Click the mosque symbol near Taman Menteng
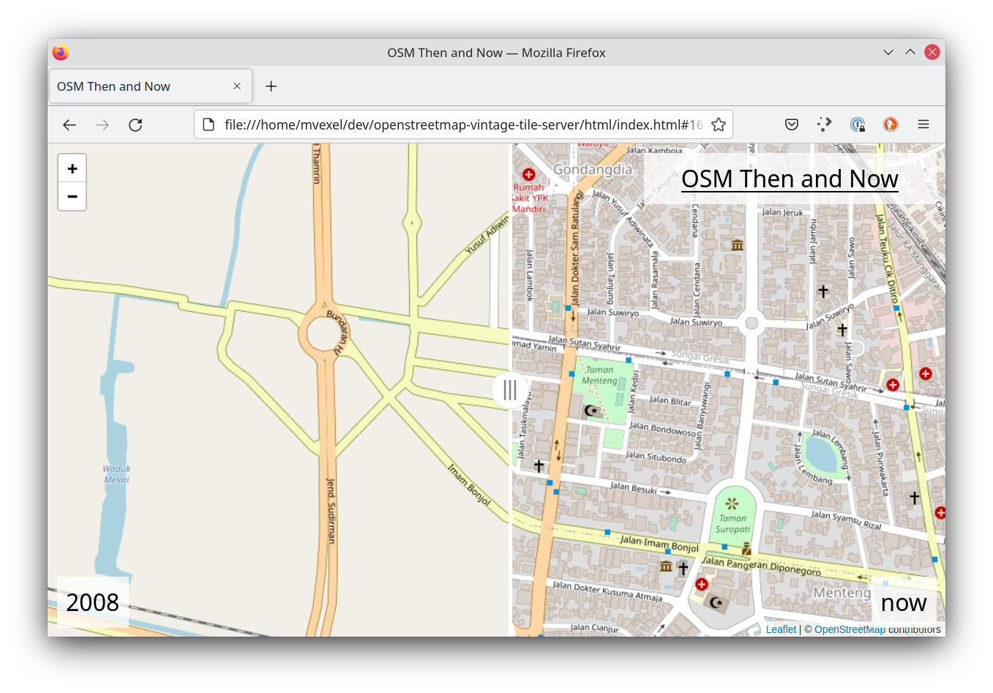 (591, 411)
